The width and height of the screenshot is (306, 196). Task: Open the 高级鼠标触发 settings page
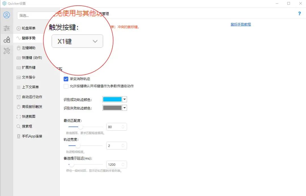[32, 107]
